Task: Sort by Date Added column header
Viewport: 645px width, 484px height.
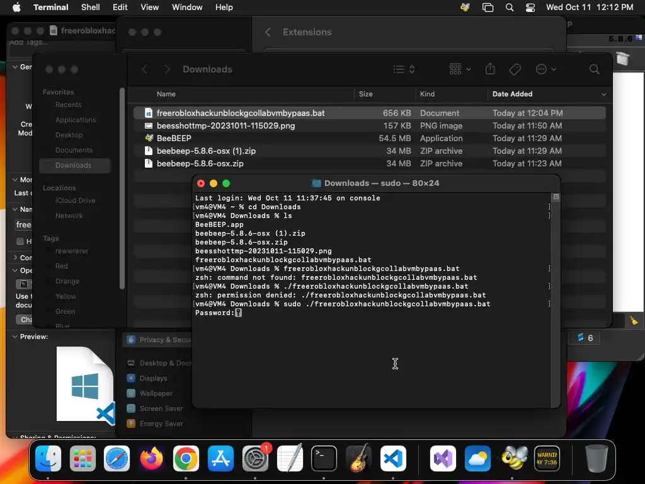Action: (549, 94)
